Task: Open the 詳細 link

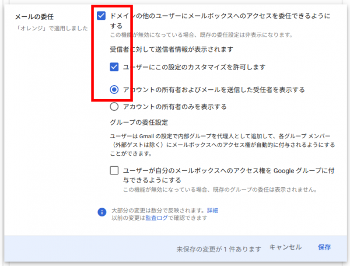Action: pyautogui.click(x=212, y=210)
